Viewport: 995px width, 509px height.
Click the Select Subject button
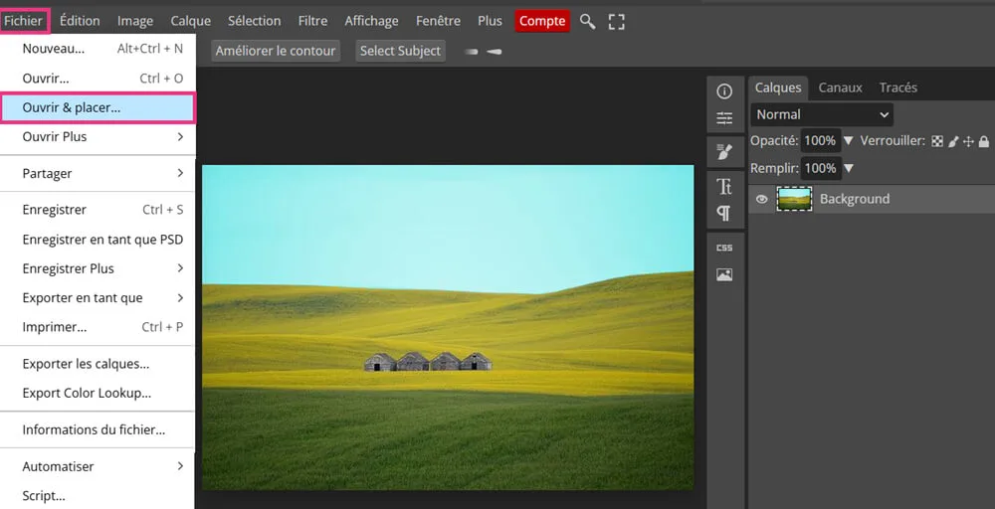click(399, 51)
